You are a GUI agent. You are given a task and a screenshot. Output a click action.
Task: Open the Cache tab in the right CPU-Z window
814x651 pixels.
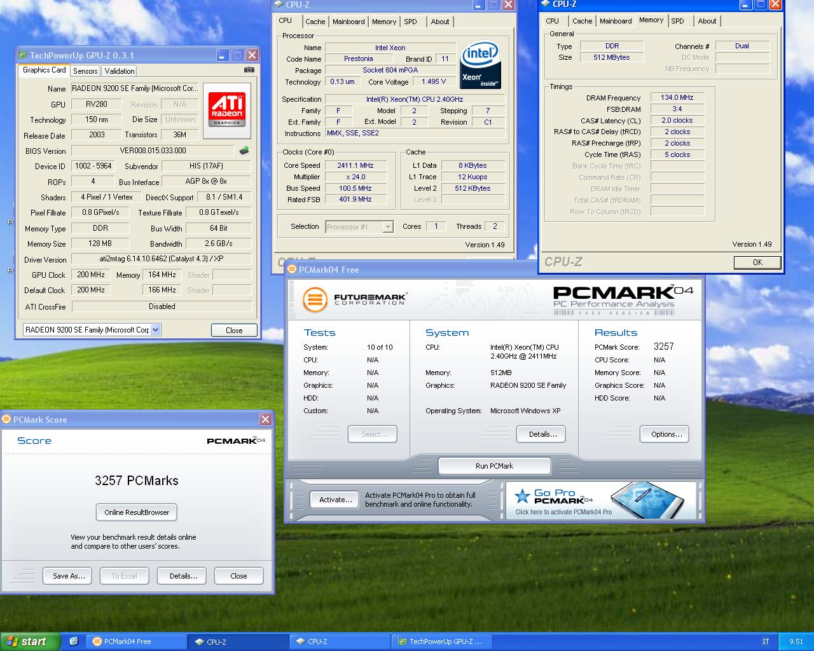(x=582, y=21)
